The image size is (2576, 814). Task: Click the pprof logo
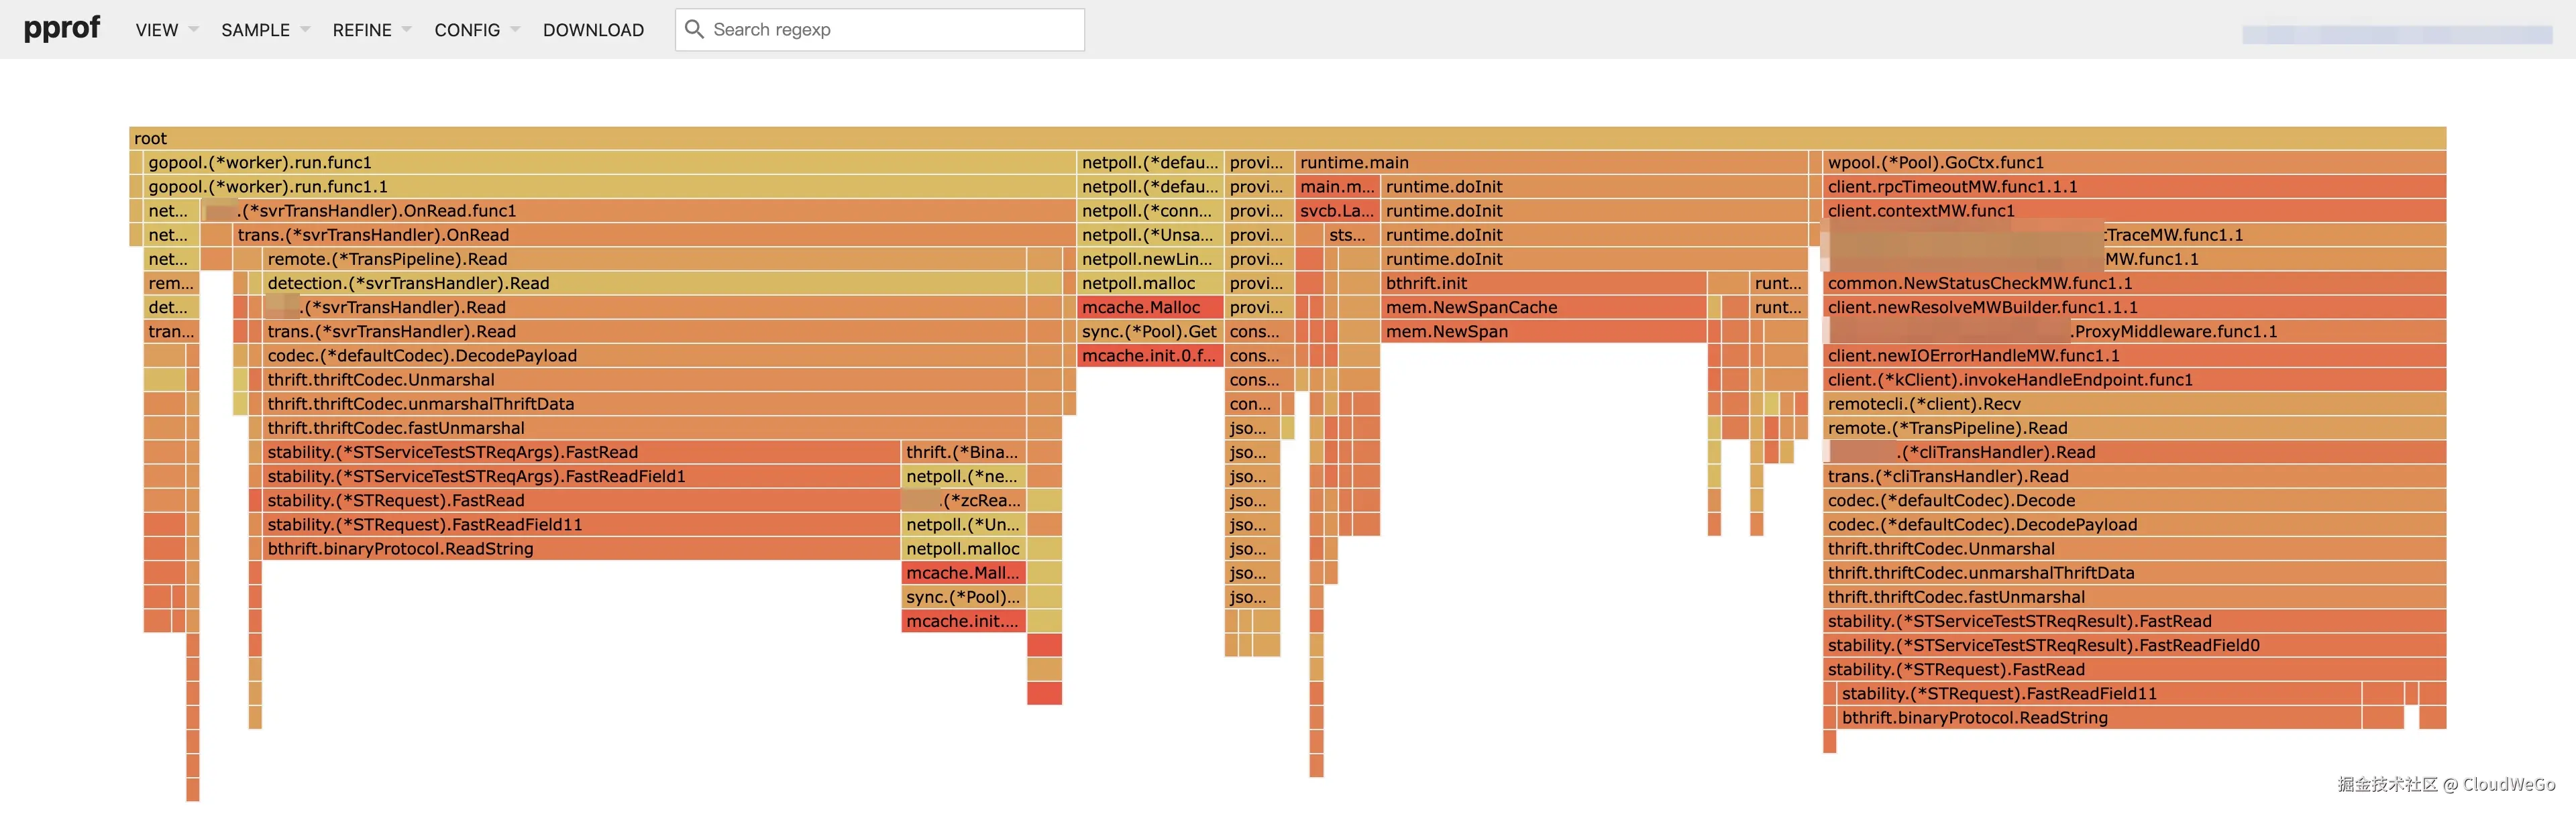click(61, 28)
